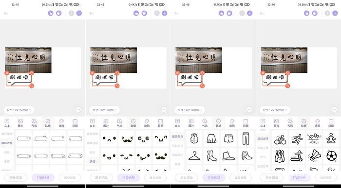Collapse panel with chevron on clothing sticker screen
This screenshot has height=188, width=341.
(x=249, y=110)
